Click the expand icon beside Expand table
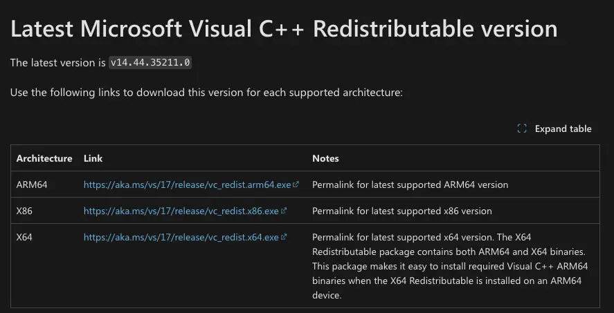614x313 pixels. (522, 129)
